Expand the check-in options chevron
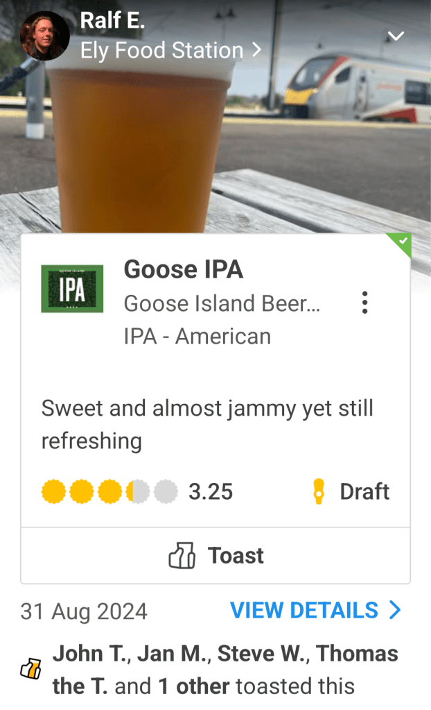The height and width of the screenshot is (710, 431). 395,36
